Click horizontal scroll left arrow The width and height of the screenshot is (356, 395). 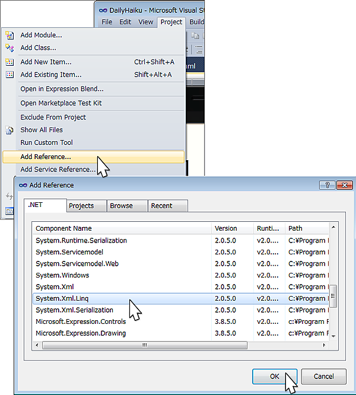pyautogui.click(x=37, y=345)
